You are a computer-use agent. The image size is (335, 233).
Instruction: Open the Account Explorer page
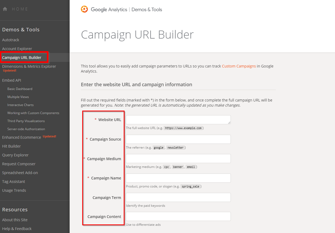click(x=17, y=49)
